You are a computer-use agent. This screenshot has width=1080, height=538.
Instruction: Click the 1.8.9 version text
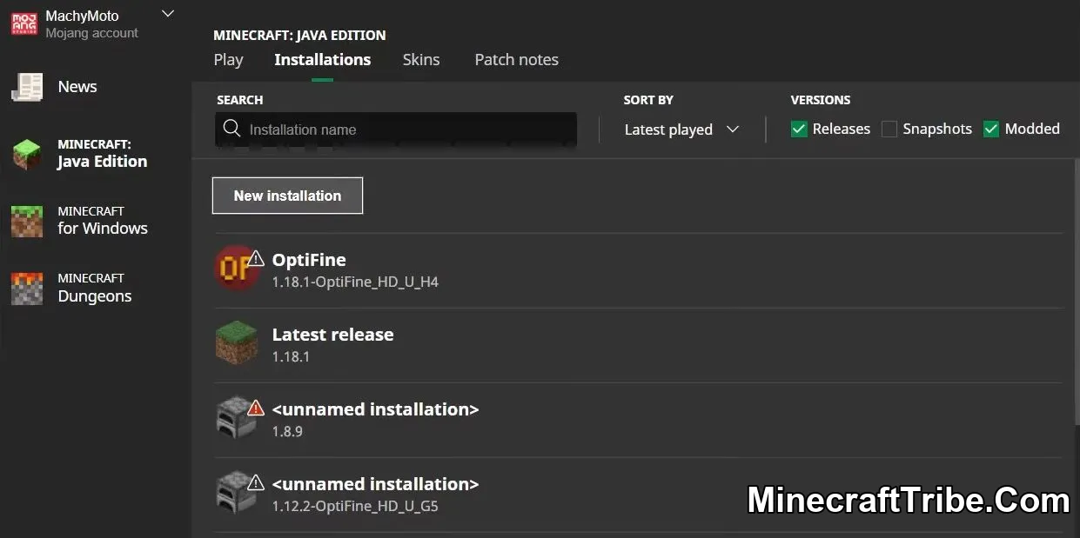[x=287, y=432]
